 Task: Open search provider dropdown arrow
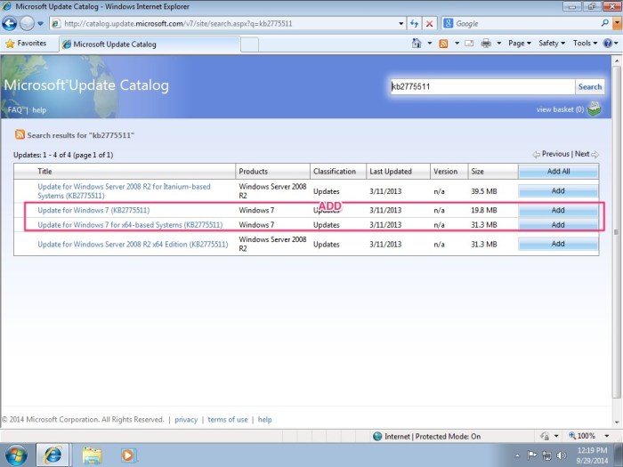[x=617, y=23]
